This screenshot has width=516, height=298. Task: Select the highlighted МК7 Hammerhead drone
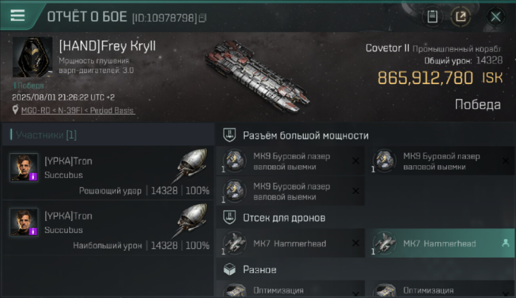(440, 243)
